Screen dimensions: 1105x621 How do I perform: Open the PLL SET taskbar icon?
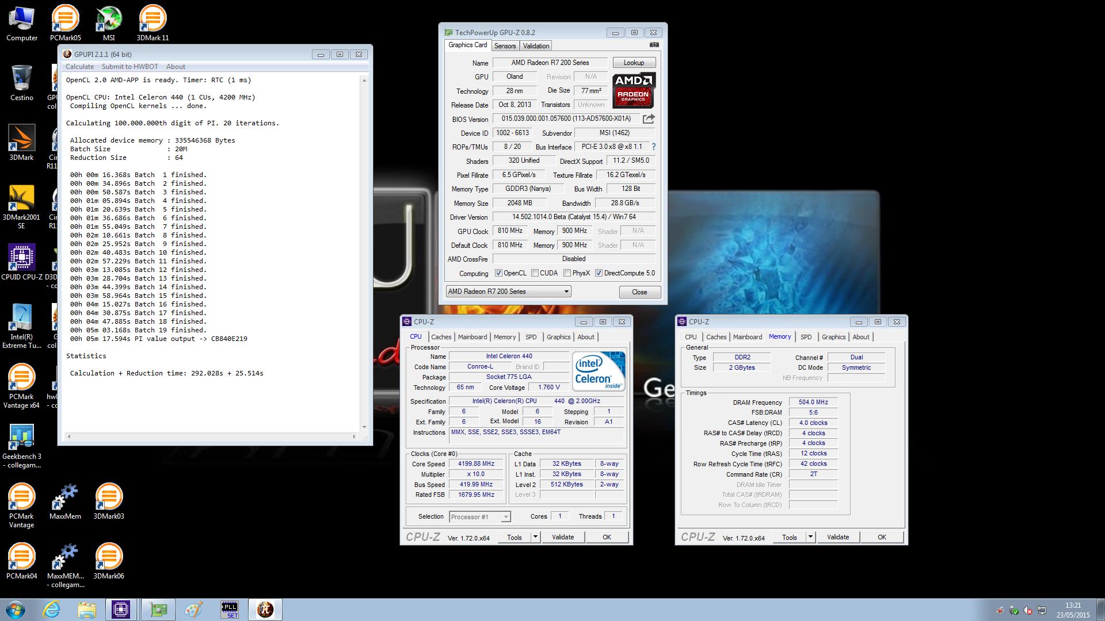pos(230,609)
